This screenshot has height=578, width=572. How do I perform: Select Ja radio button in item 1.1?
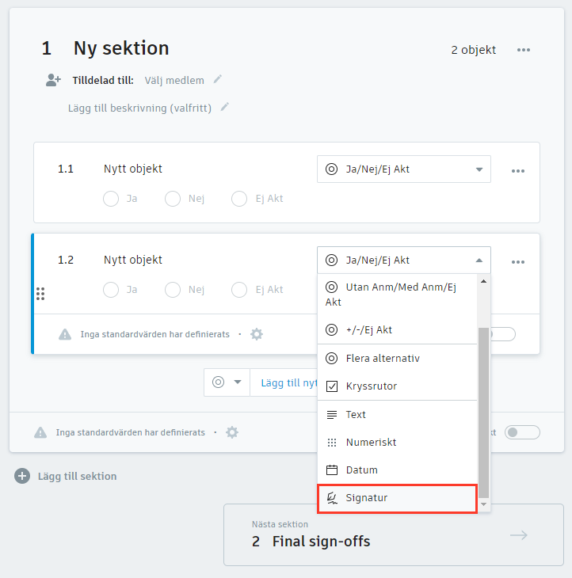[112, 199]
